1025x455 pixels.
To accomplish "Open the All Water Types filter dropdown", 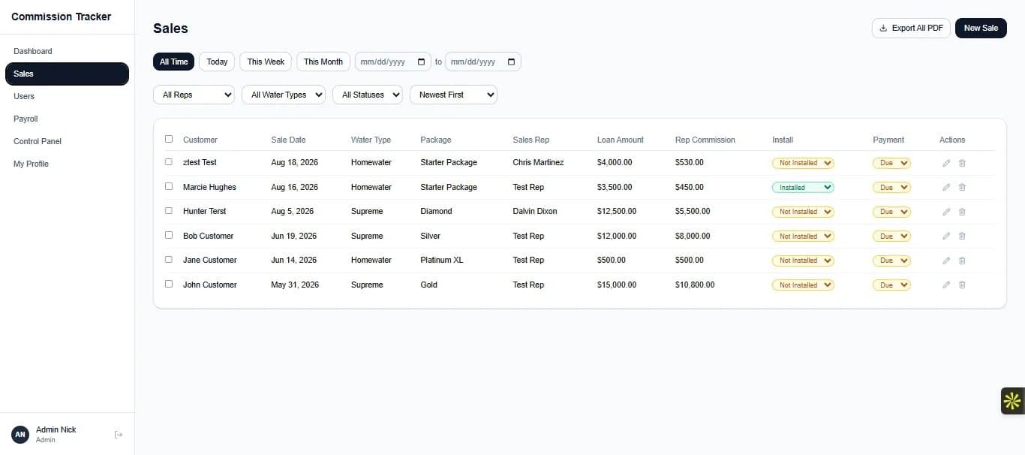I will point(284,95).
